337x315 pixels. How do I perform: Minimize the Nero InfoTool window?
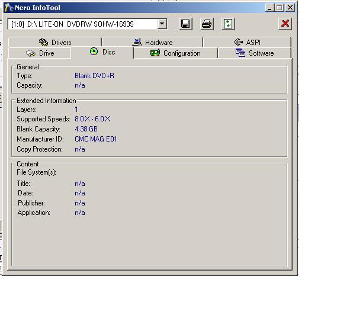269,8
